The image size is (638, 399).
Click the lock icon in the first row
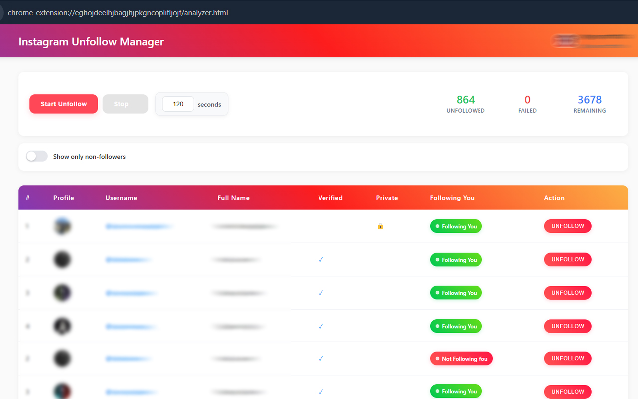(x=380, y=226)
